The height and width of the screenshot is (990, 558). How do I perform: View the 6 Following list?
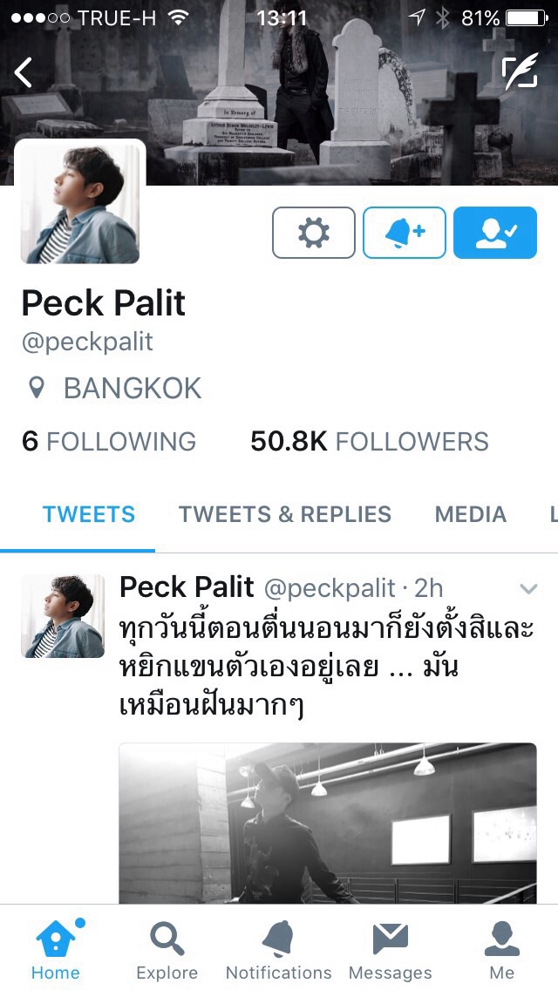(x=109, y=441)
